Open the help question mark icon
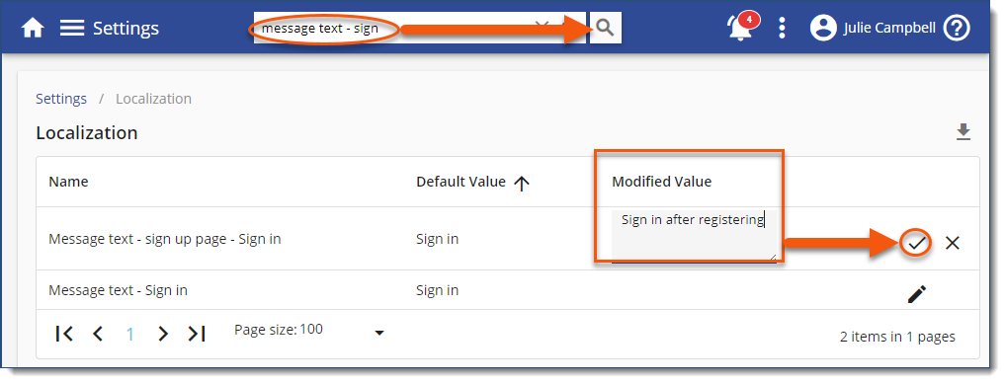This screenshot has width=1005, height=383. click(958, 29)
